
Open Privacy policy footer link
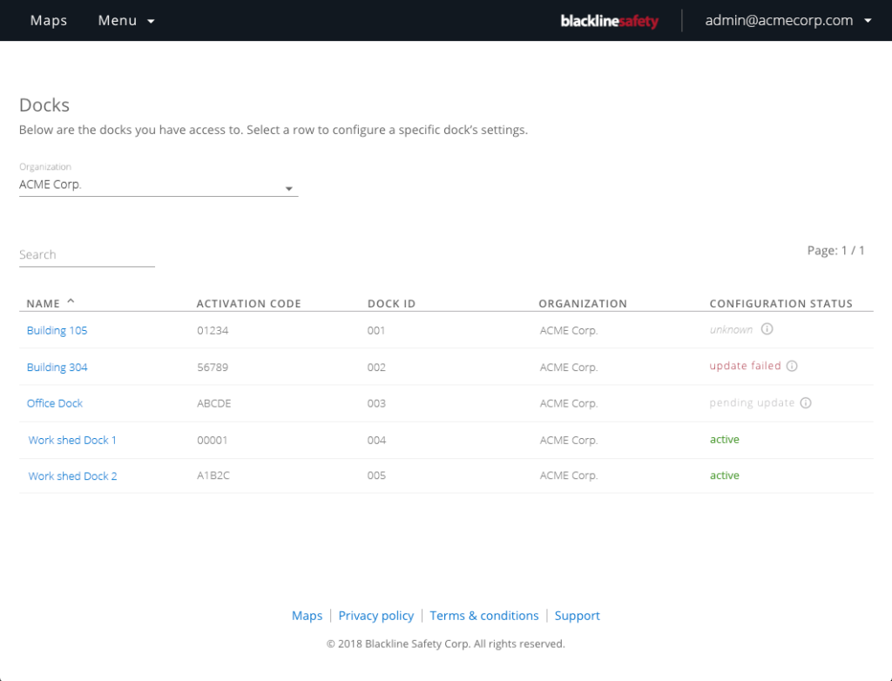[x=376, y=616]
